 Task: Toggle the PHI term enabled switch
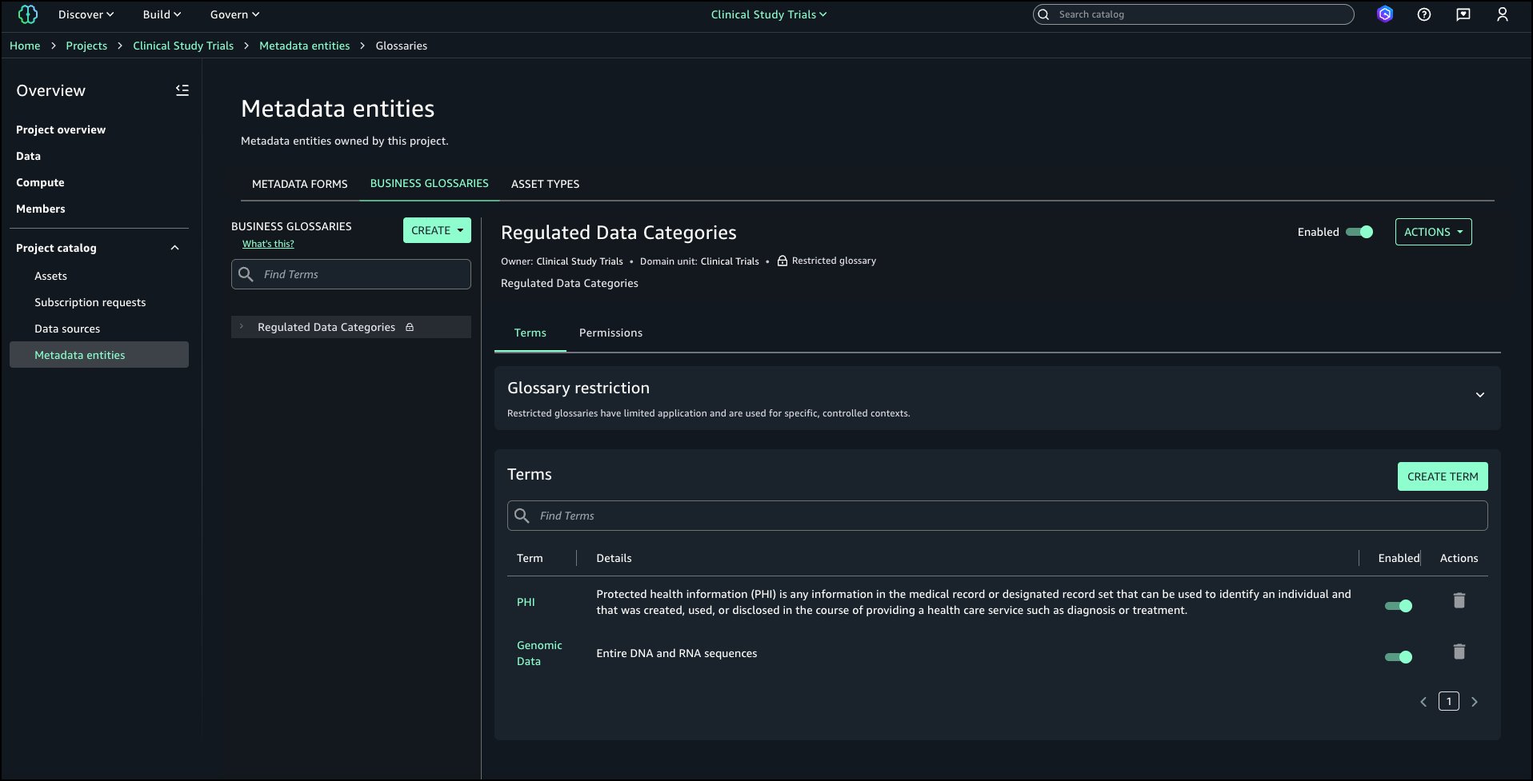coord(1399,606)
